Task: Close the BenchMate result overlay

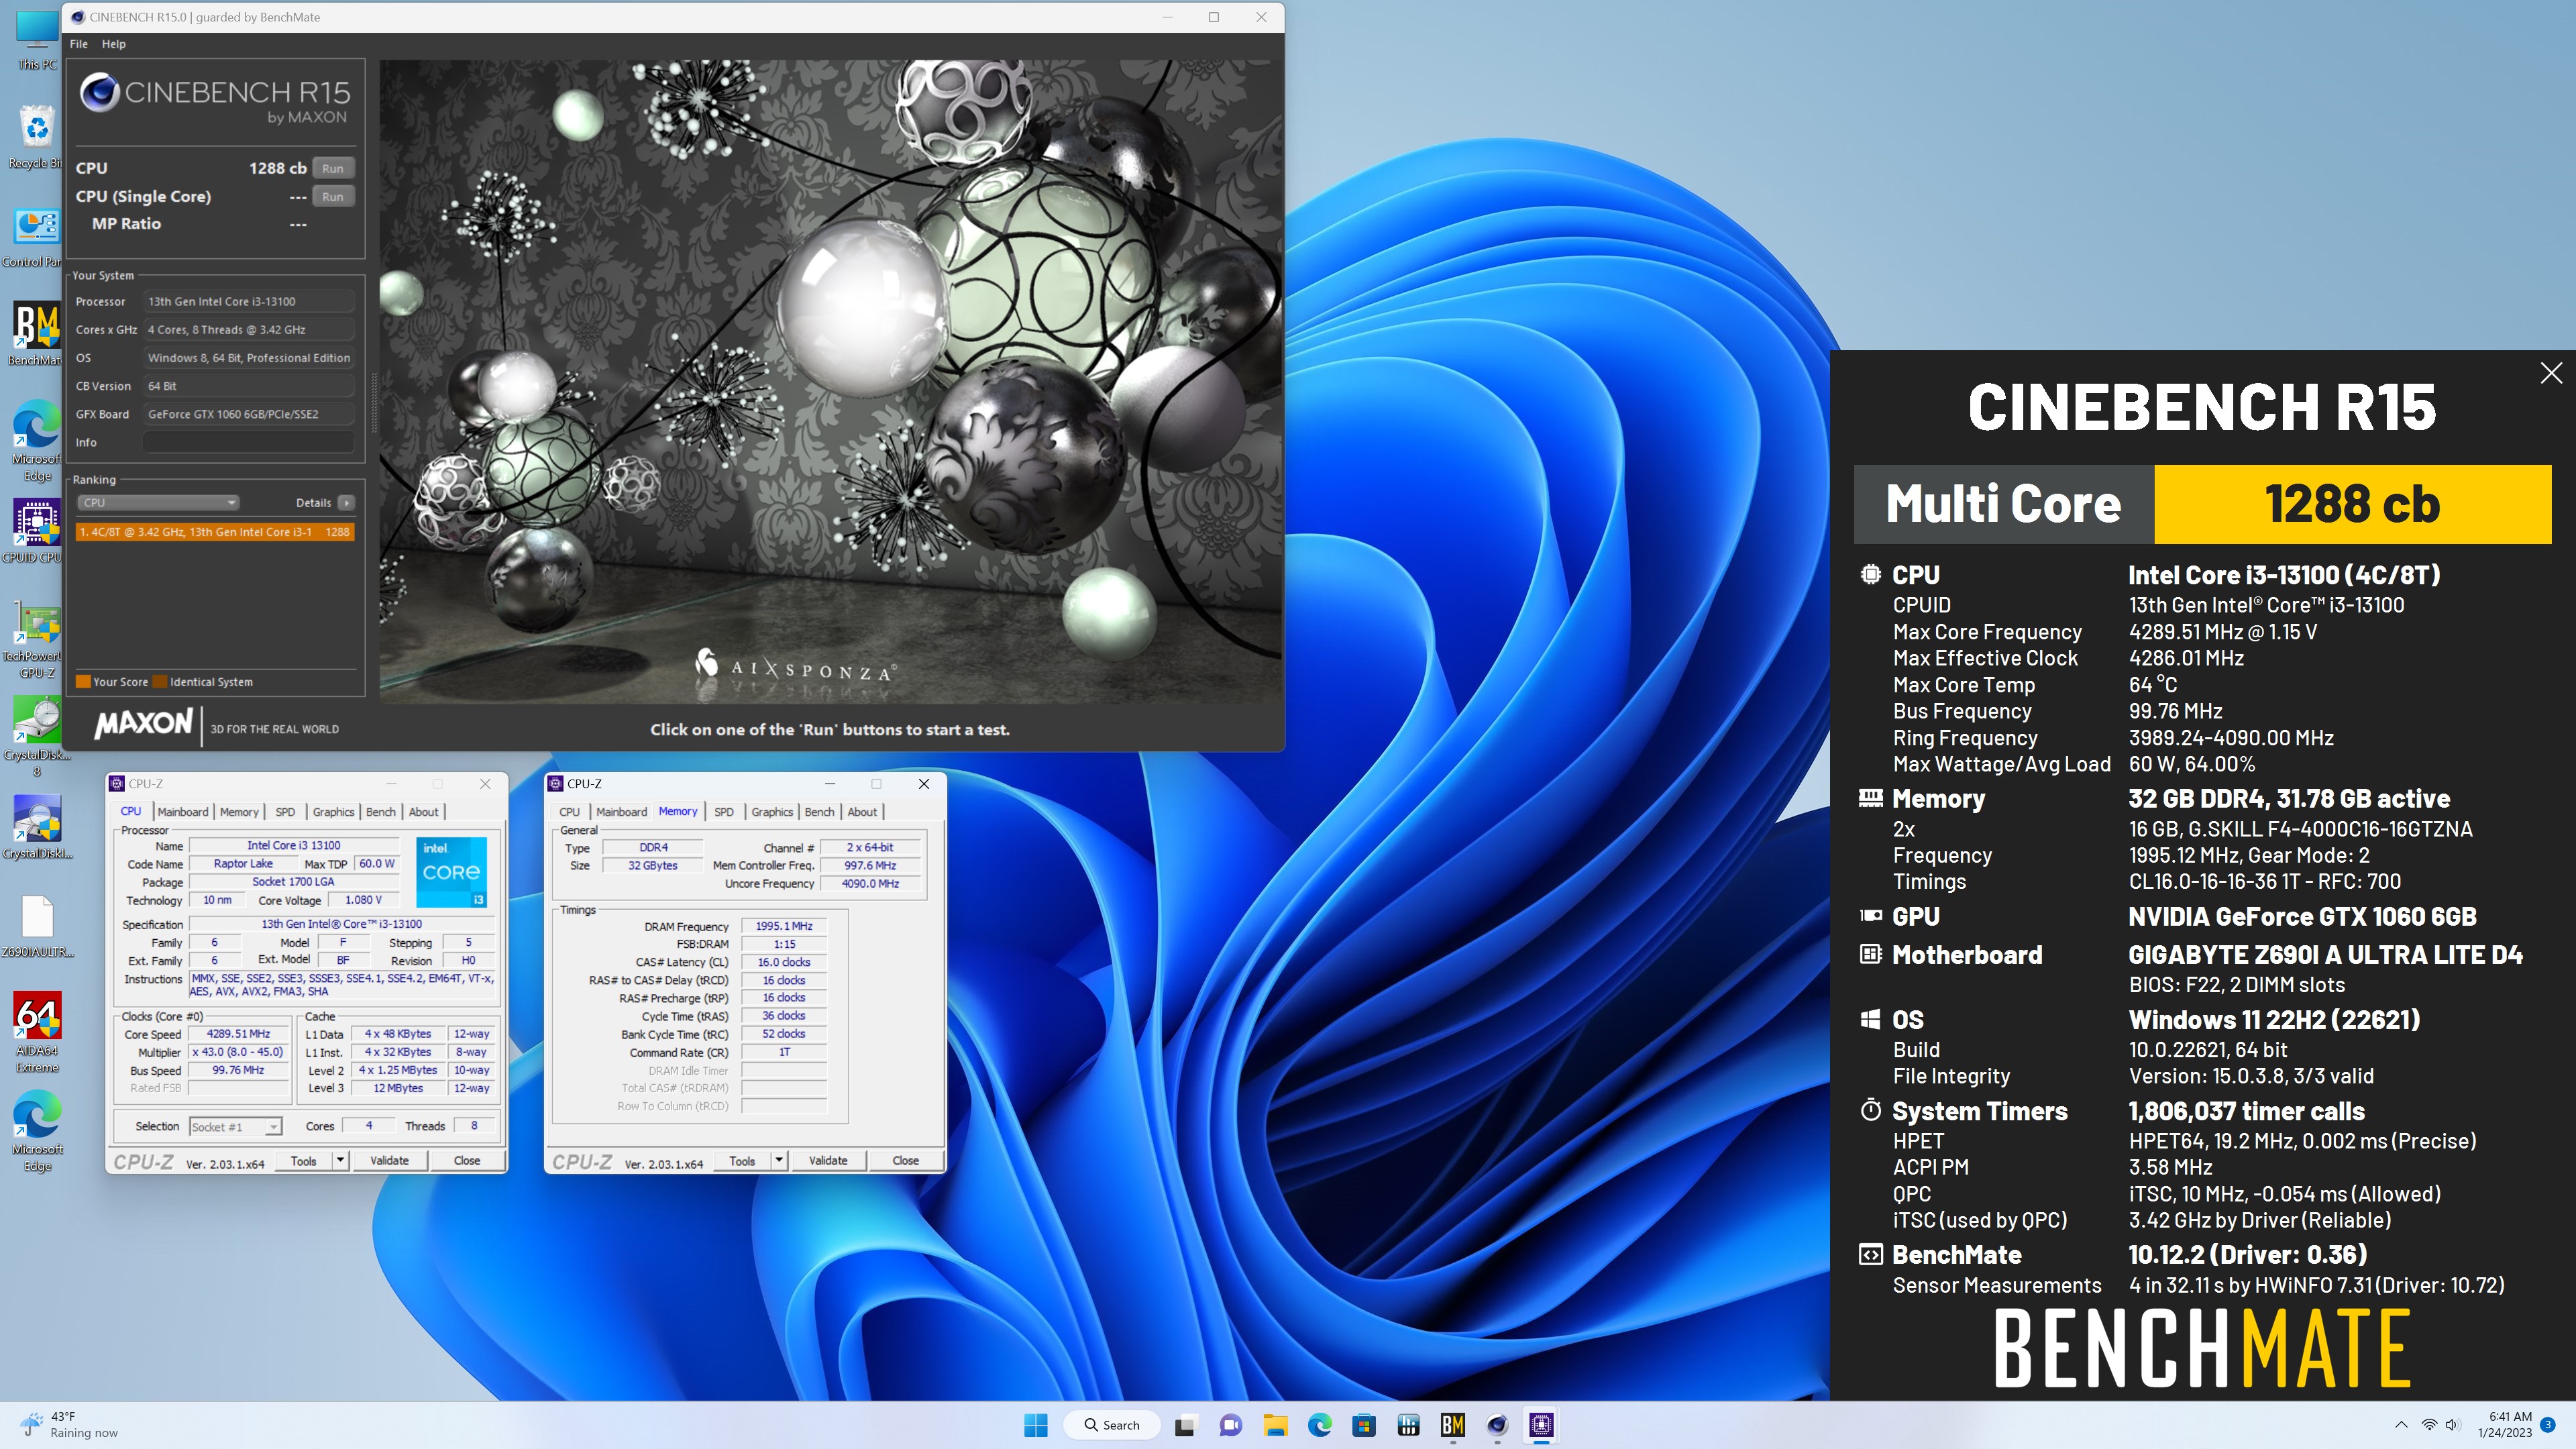Action: (2551, 373)
